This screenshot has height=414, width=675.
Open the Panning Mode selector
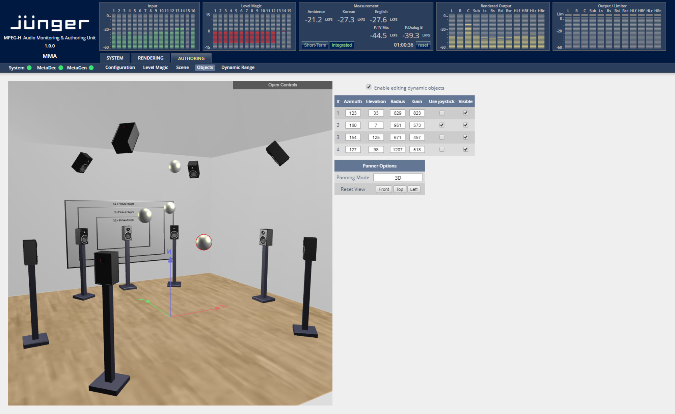coord(399,177)
